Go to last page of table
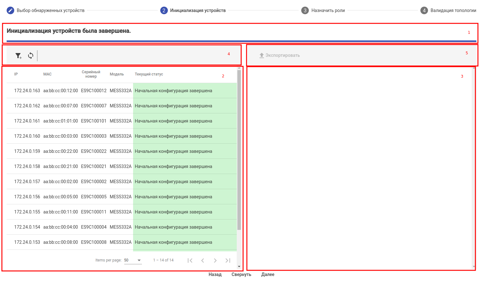This screenshot has width=483, height=282. click(x=228, y=261)
